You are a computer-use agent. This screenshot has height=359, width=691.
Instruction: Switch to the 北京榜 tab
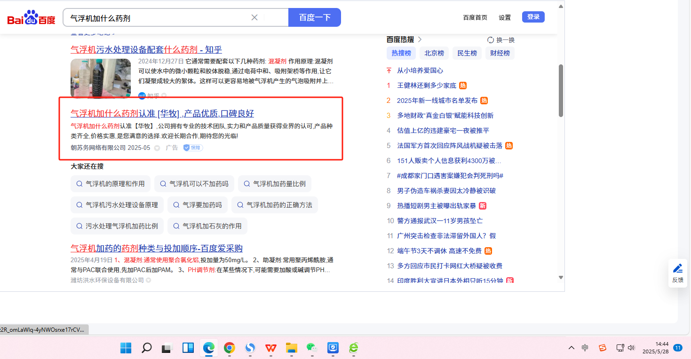click(434, 53)
